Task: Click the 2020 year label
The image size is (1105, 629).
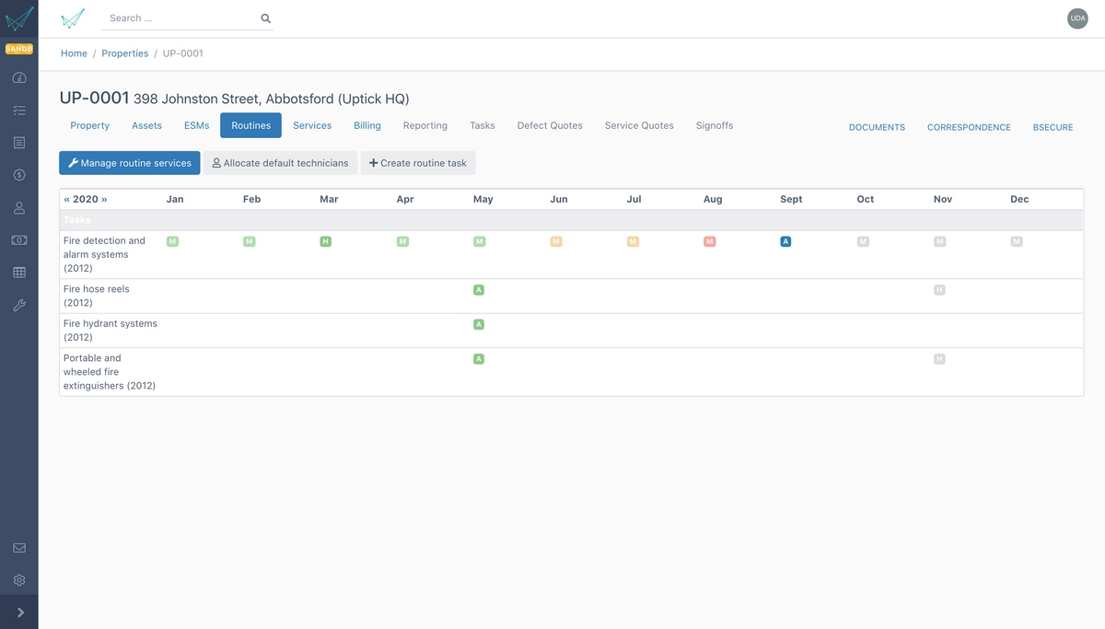Action: pyautogui.click(x=85, y=199)
